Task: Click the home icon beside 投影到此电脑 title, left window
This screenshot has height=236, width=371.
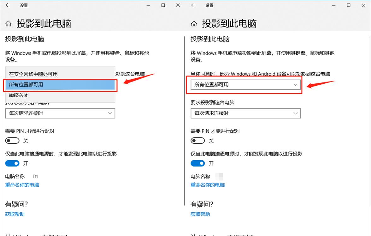Action: pyautogui.click(x=8, y=23)
